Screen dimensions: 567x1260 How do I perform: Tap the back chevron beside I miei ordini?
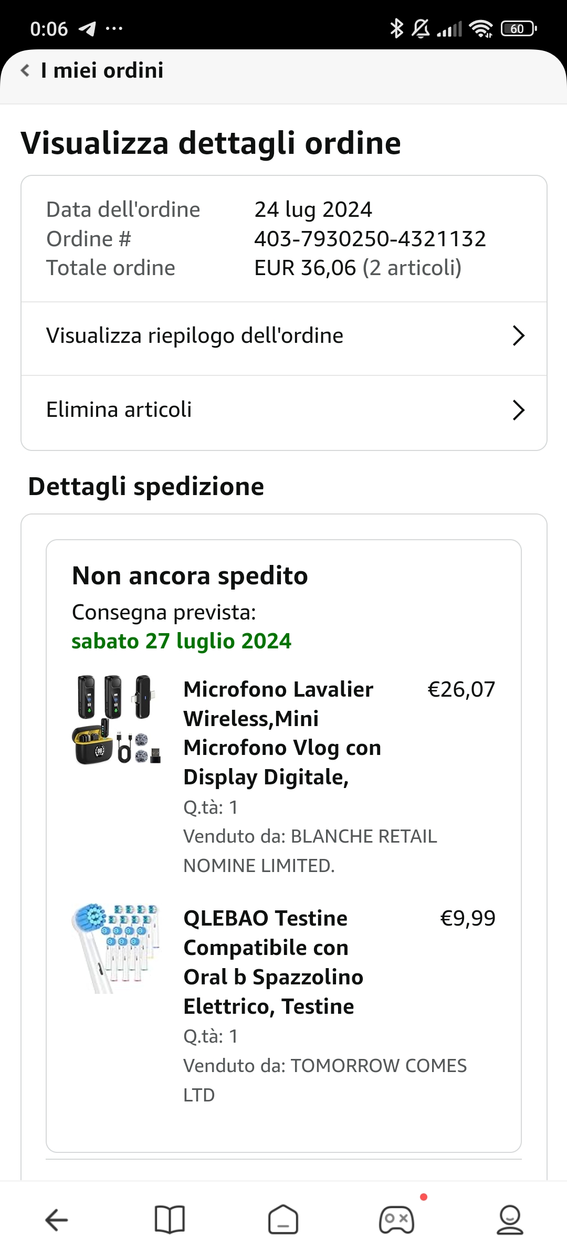[25, 70]
